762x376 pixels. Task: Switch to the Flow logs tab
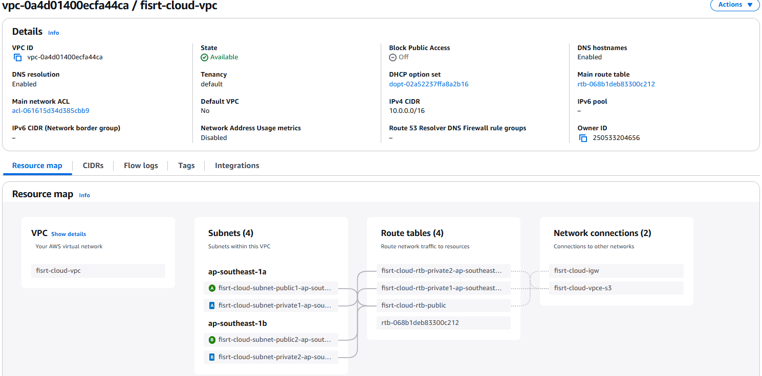[140, 165]
